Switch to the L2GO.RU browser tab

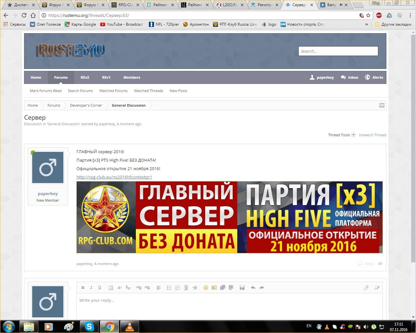(x=230, y=5)
